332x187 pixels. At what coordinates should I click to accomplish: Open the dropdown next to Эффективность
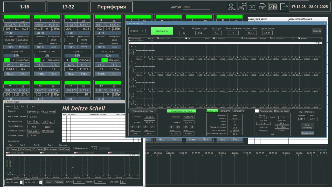(x=104, y=148)
